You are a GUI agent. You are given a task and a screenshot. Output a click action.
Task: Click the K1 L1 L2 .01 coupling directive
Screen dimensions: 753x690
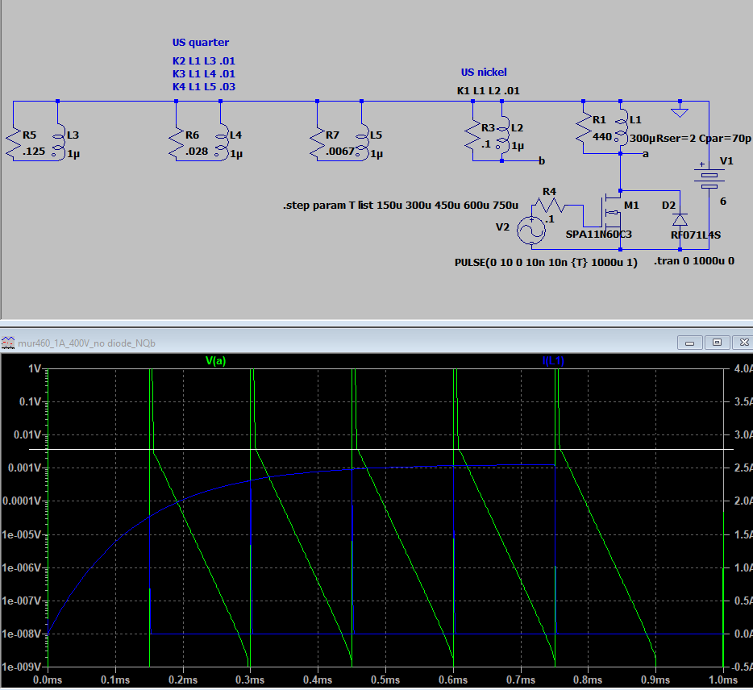(488, 90)
